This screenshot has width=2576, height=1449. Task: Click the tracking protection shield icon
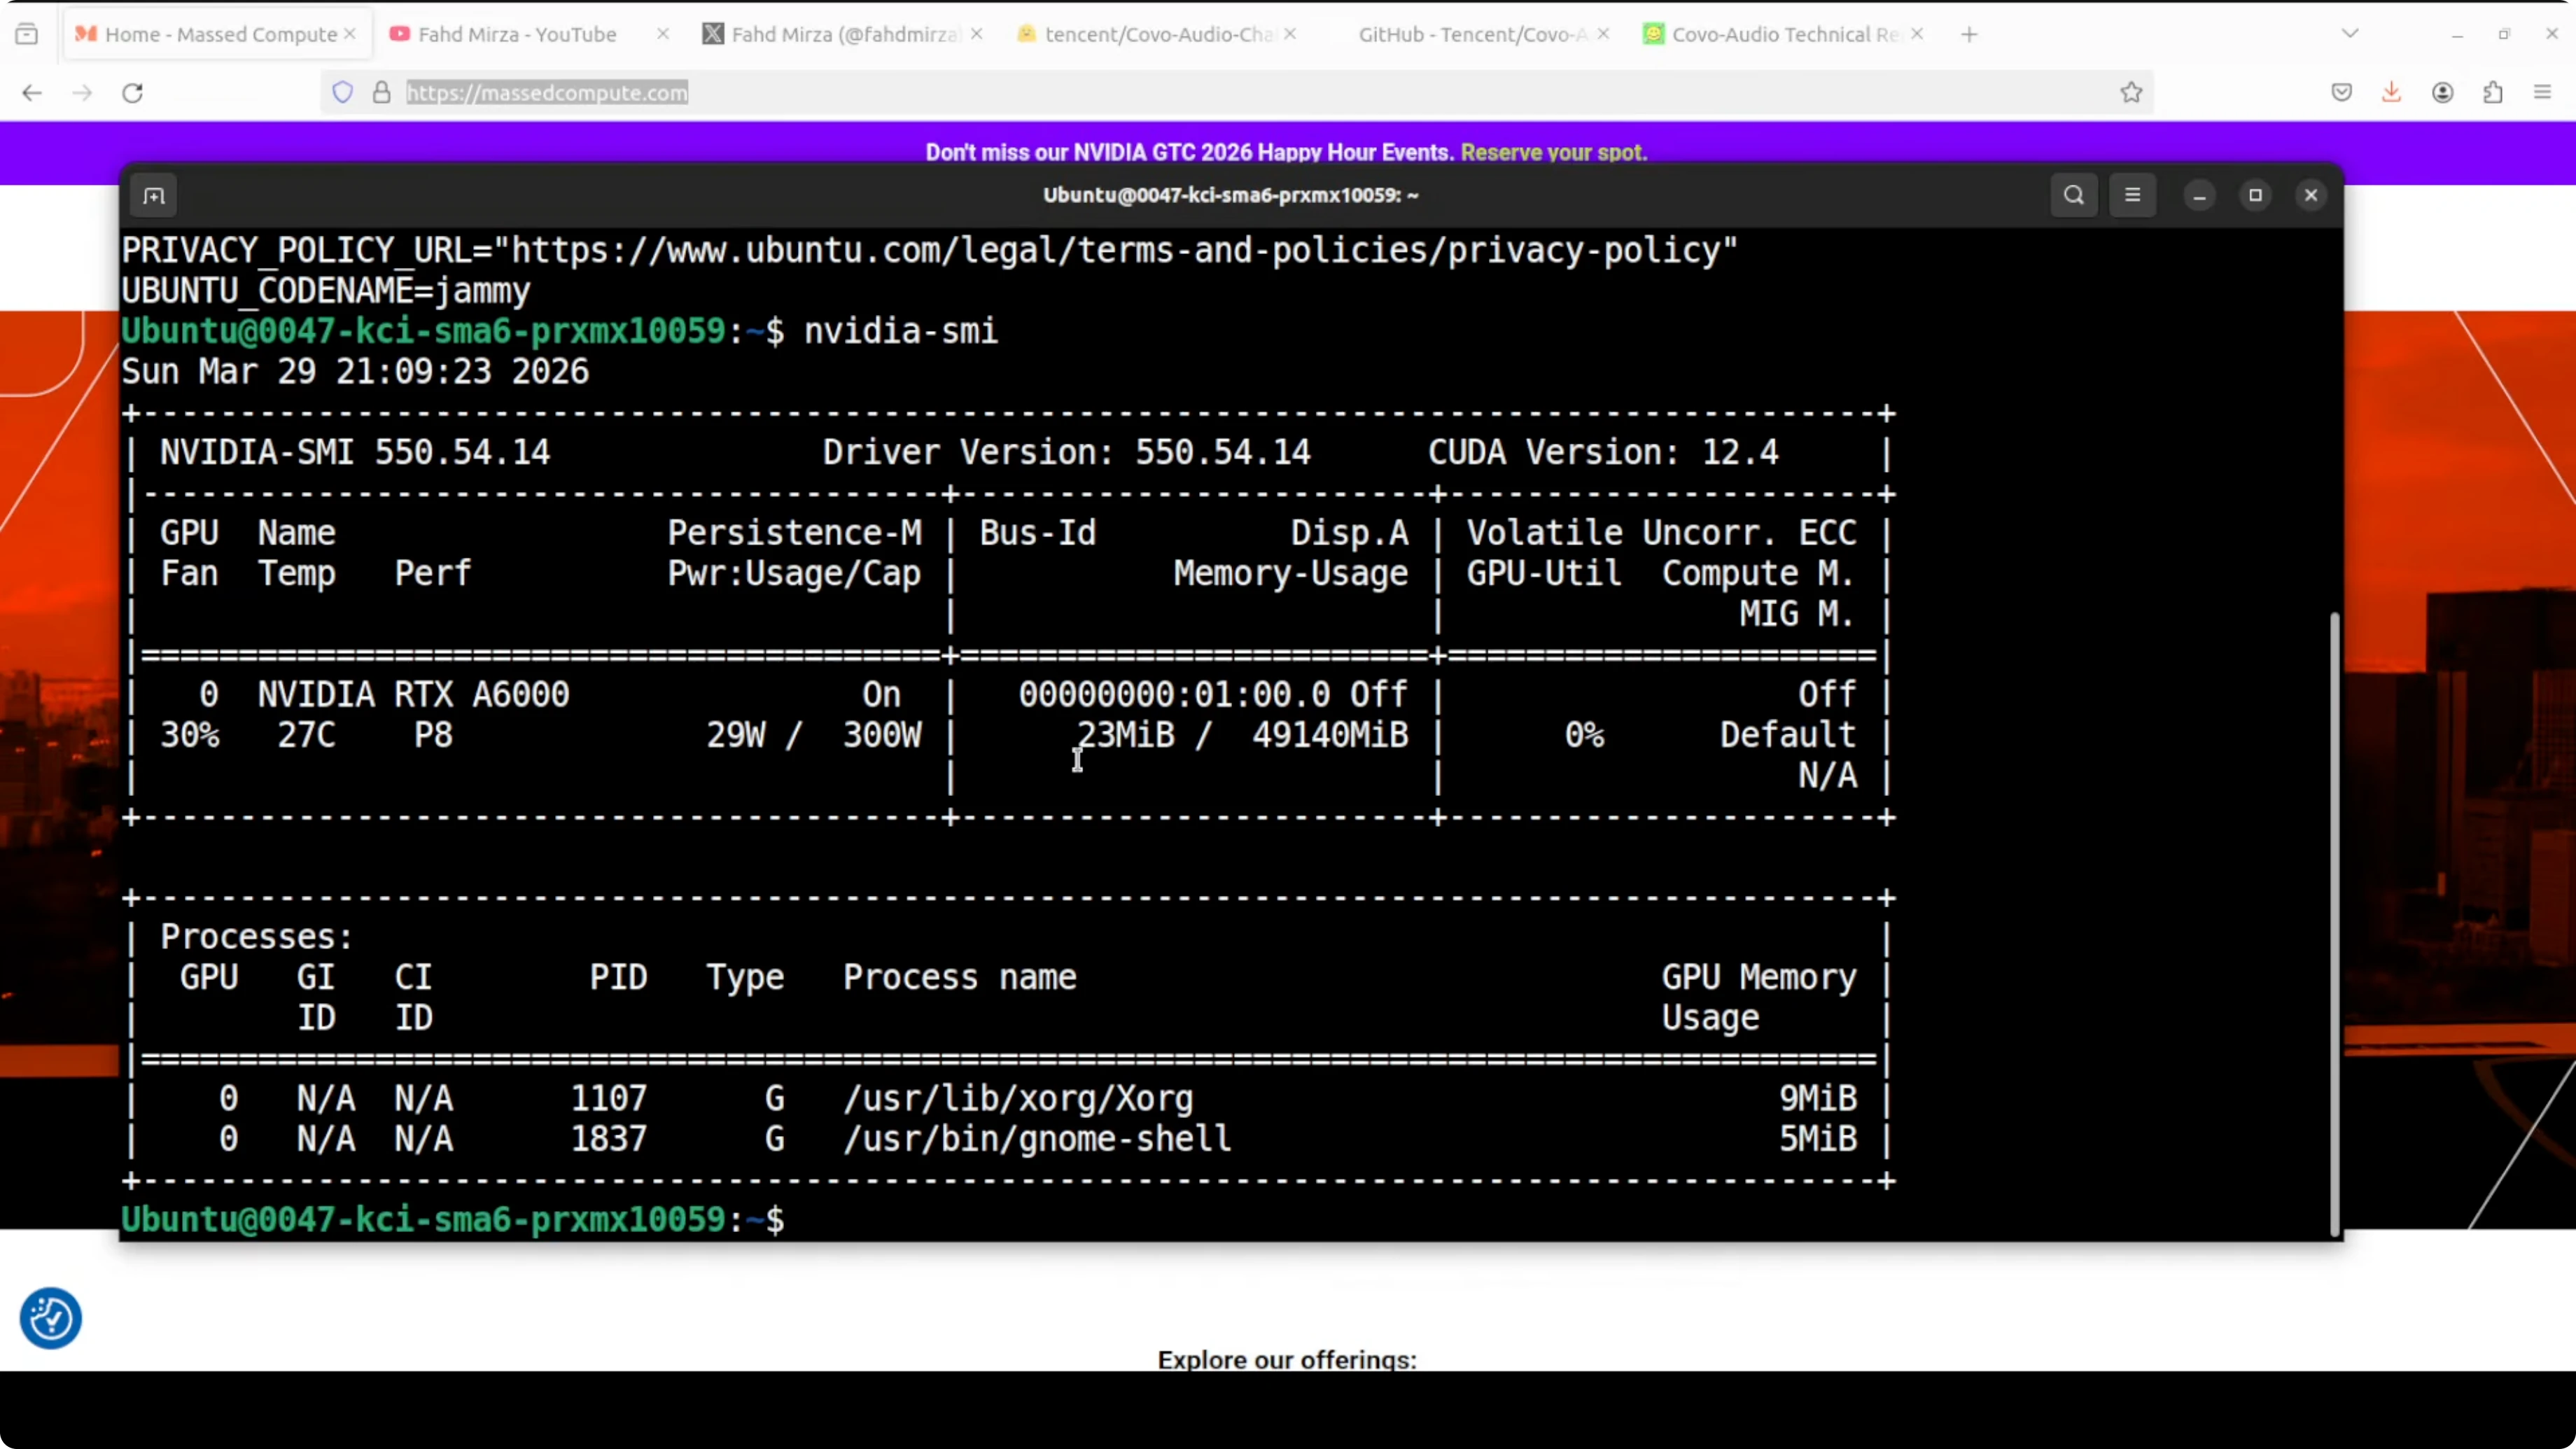tap(342, 93)
